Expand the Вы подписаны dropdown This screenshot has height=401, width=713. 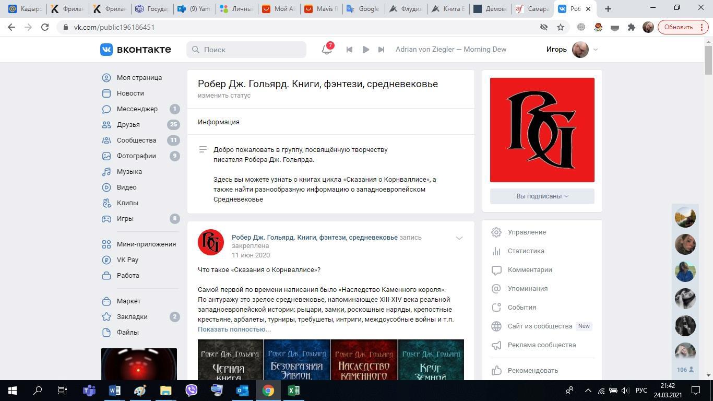[542, 196]
